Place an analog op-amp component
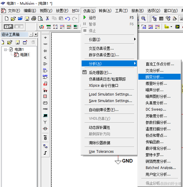 coord(45,64)
